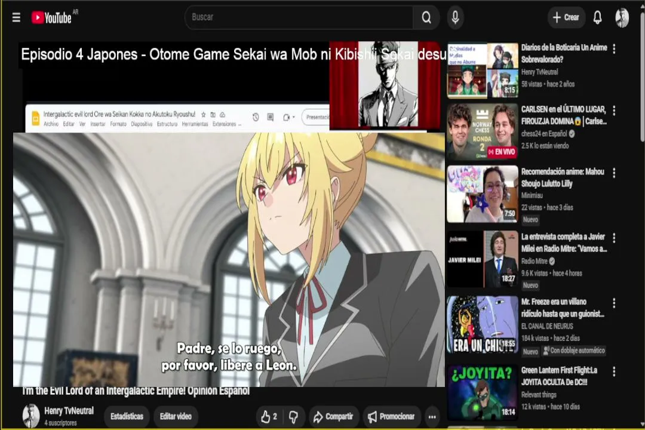
Task: Click the main anime video player
Action: coord(229,260)
